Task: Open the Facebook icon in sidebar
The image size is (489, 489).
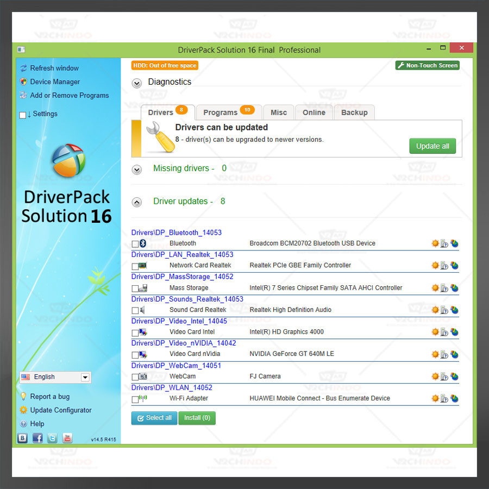Action: point(37,438)
